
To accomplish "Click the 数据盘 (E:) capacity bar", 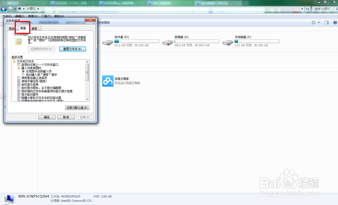I will tap(197, 41).
